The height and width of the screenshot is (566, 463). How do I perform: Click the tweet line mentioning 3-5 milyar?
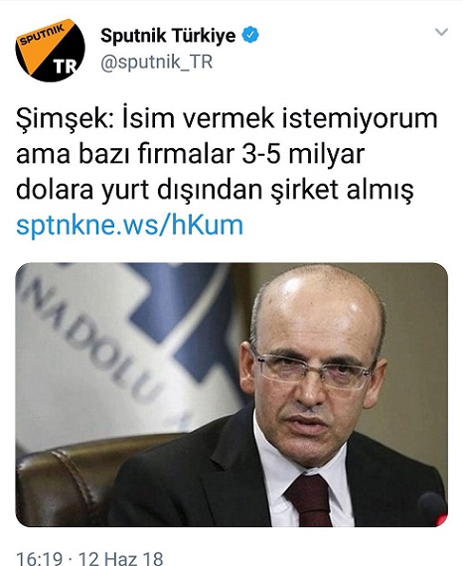pyautogui.click(x=191, y=154)
